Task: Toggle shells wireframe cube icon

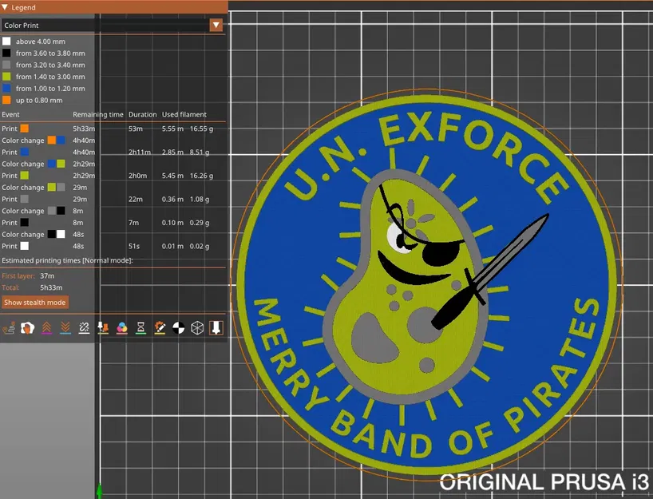Action: click(196, 327)
